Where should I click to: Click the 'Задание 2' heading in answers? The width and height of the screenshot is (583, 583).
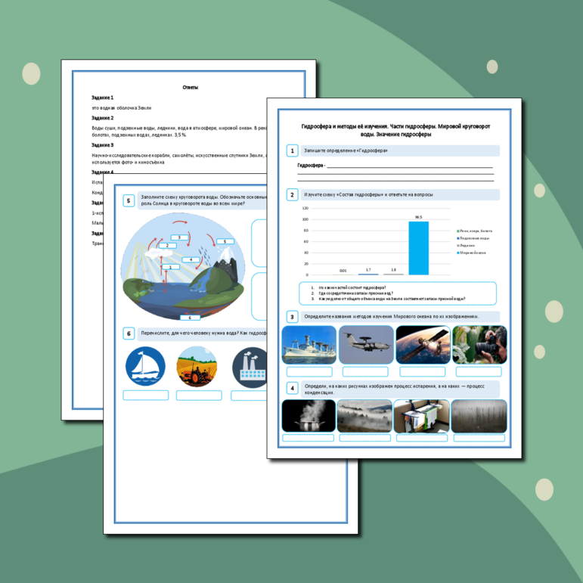[x=103, y=118]
